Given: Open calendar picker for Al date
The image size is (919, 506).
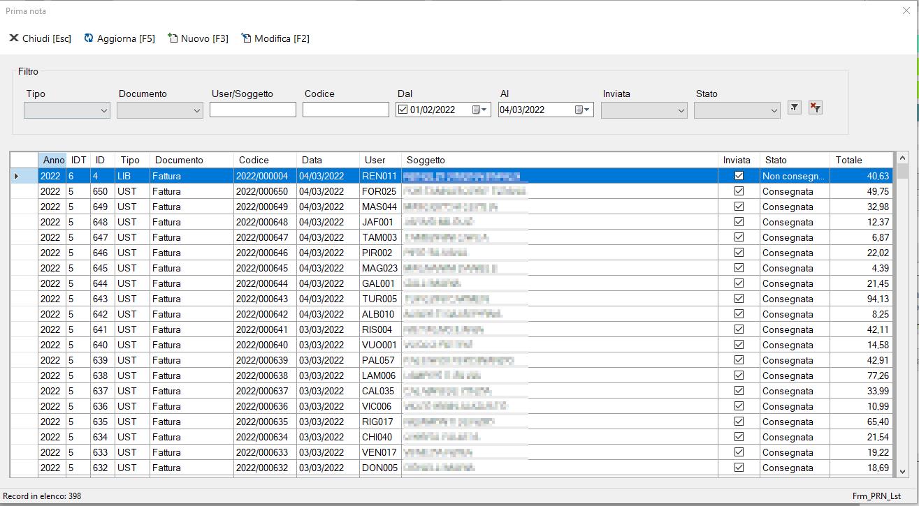Looking at the screenshot, I should click(x=583, y=110).
